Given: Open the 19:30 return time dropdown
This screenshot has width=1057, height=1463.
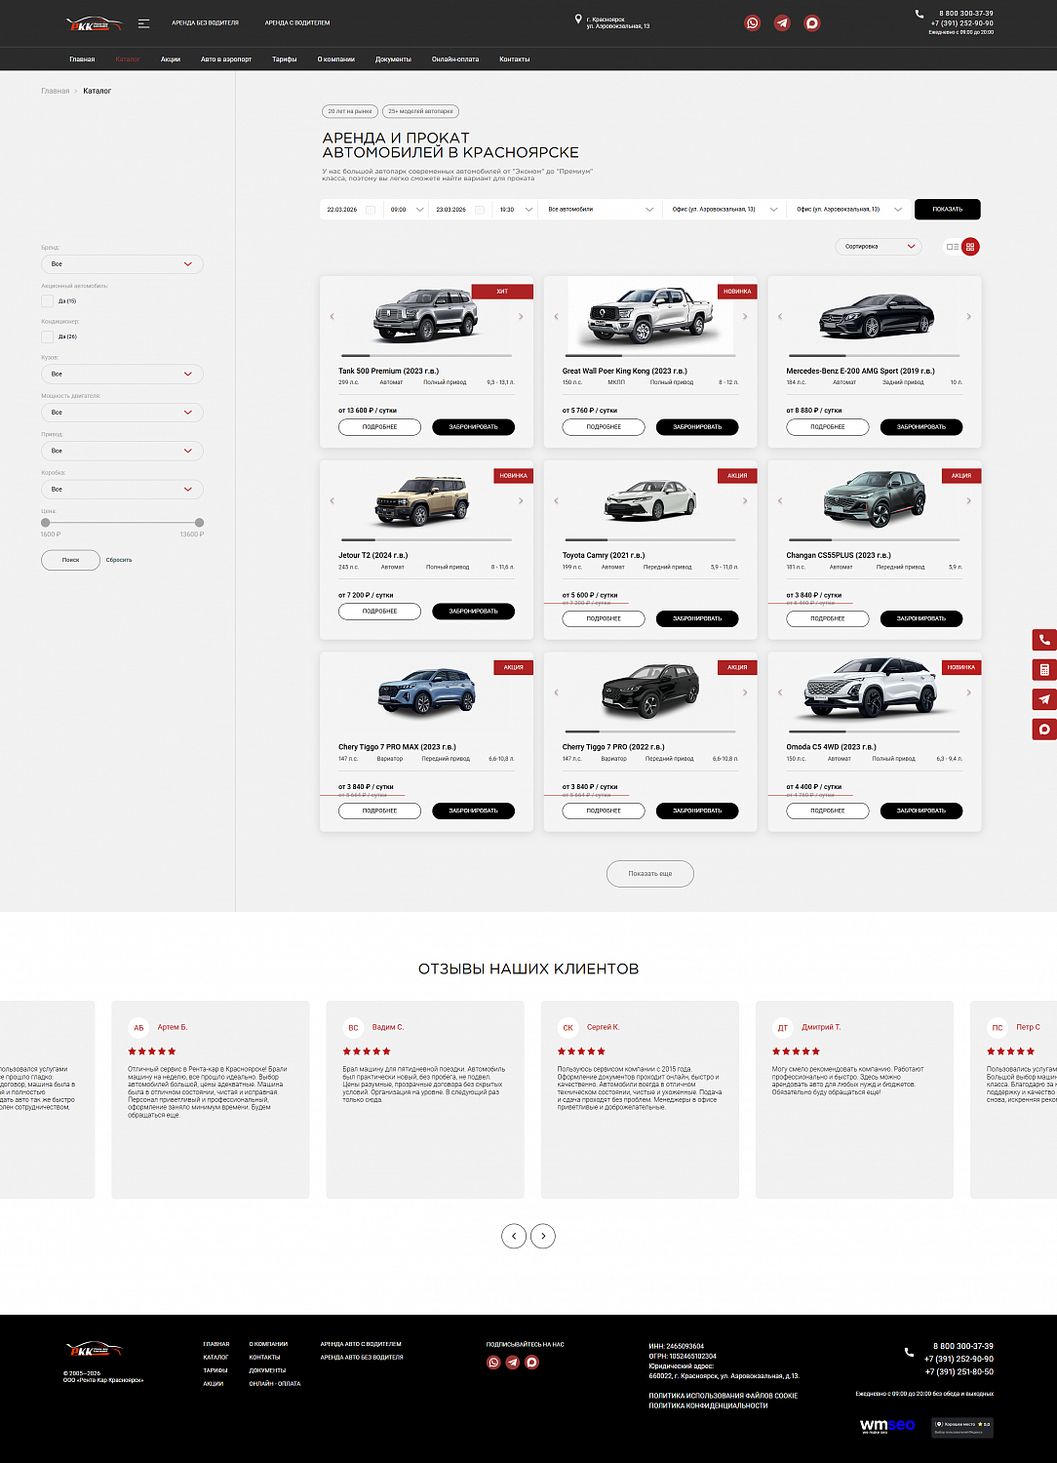Looking at the screenshot, I should click(516, 210).
